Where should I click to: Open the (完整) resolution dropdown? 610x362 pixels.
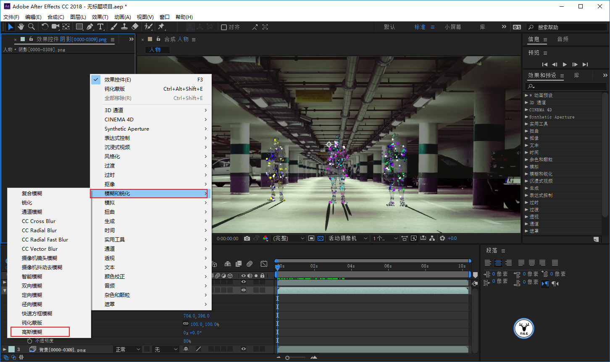[289, 238]
